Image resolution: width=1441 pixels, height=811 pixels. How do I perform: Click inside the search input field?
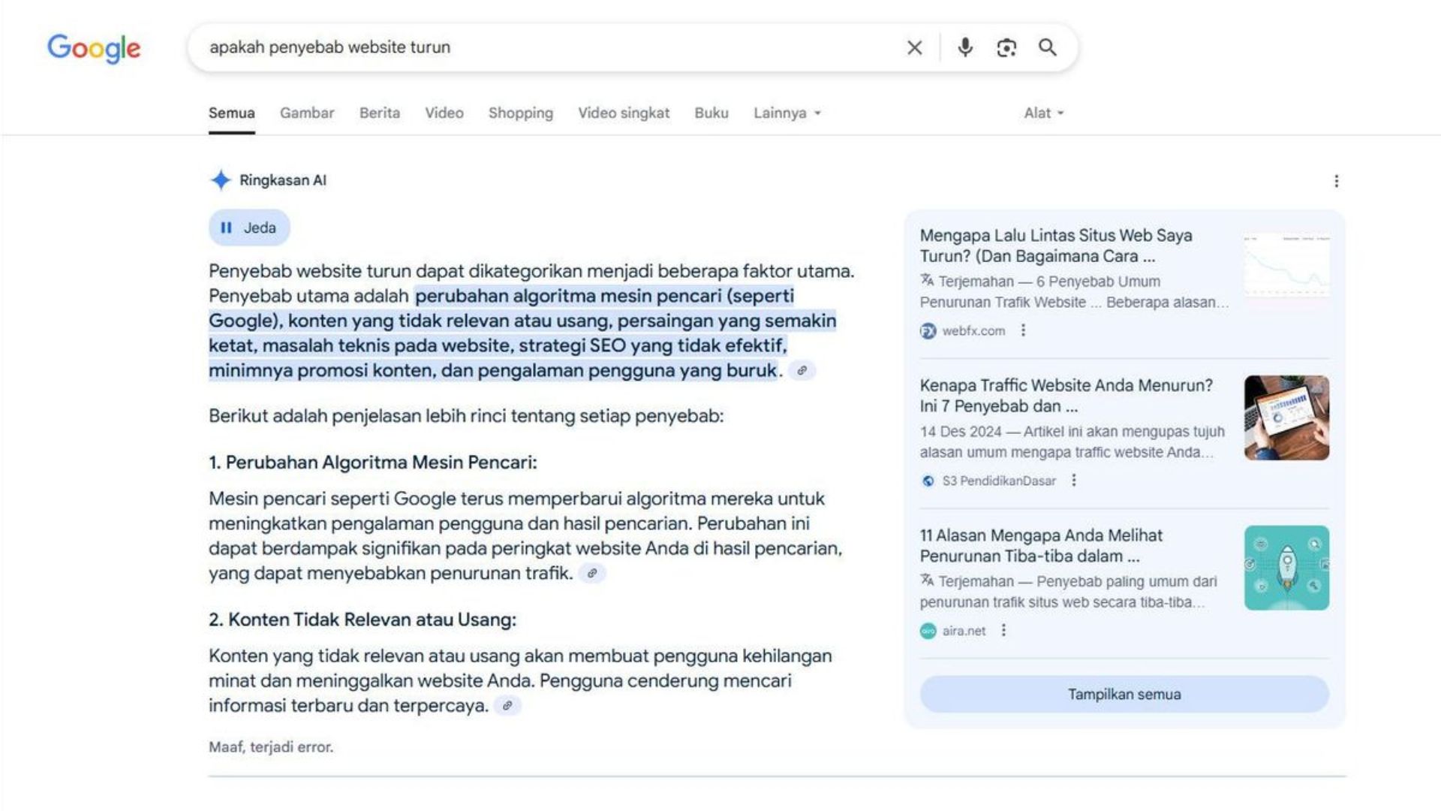tap(525, 47)
